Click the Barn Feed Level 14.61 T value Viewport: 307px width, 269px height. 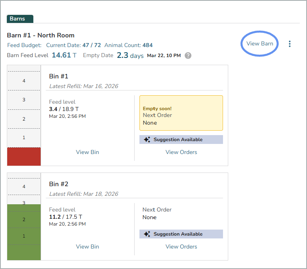click(64, 55)
